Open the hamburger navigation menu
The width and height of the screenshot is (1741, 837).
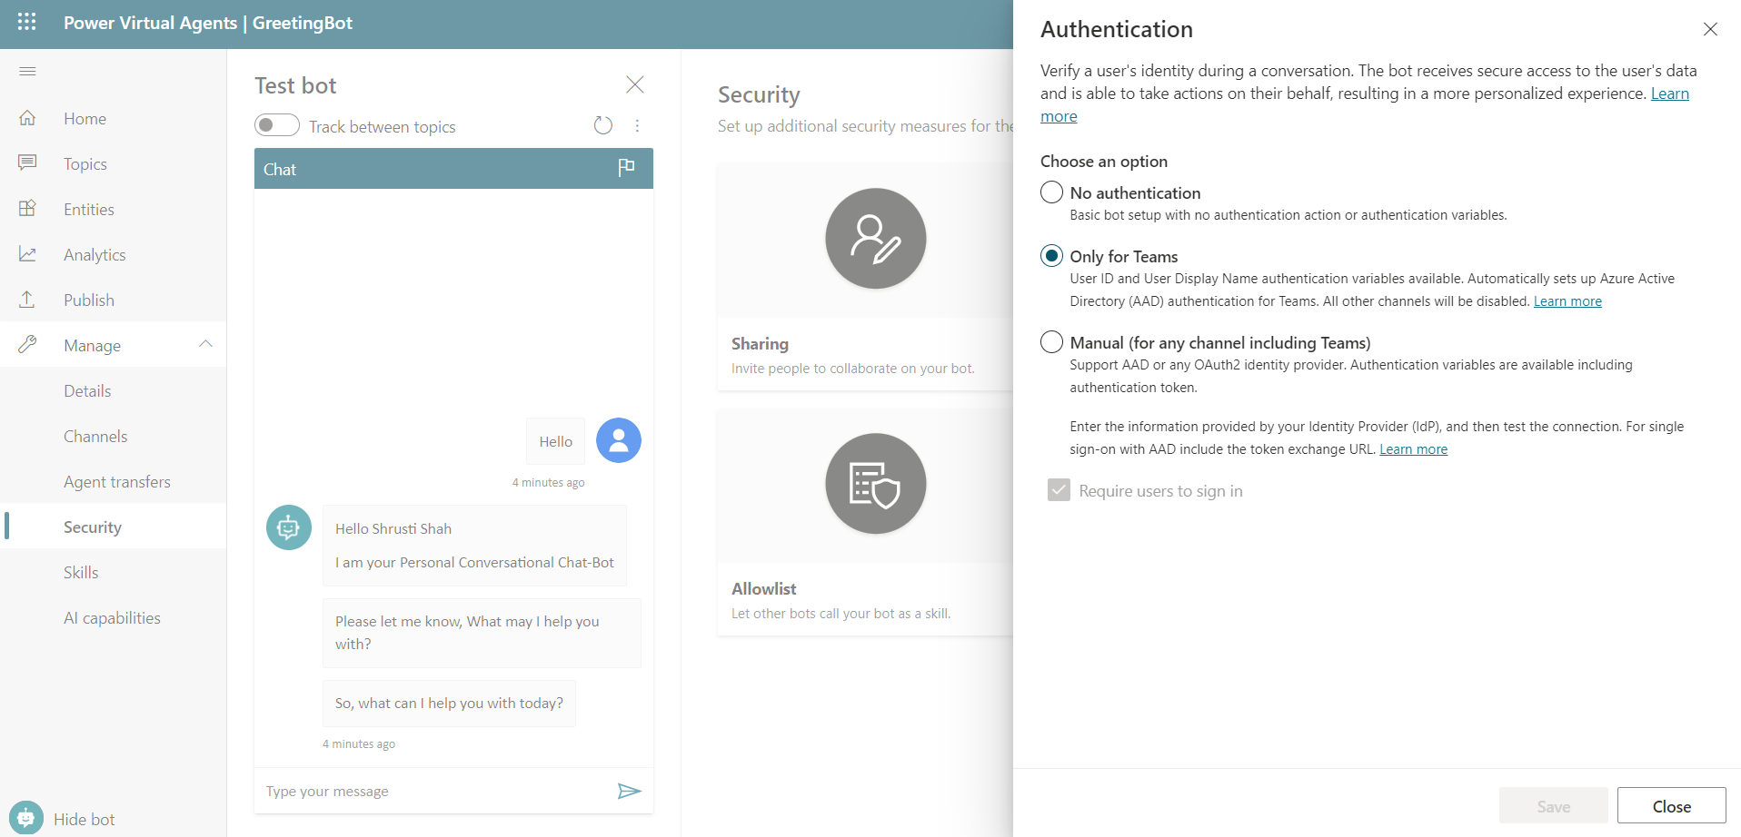click(x=27, y=71)
